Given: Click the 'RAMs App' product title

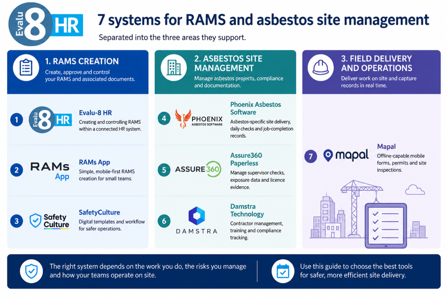Looking at the screenshot, I should [94, 162].
